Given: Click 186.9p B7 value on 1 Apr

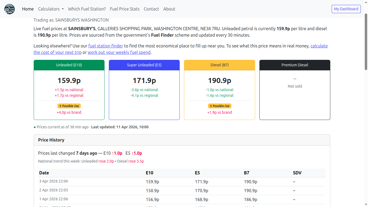Looking at the screenshot, I should [x=251, y=199].
